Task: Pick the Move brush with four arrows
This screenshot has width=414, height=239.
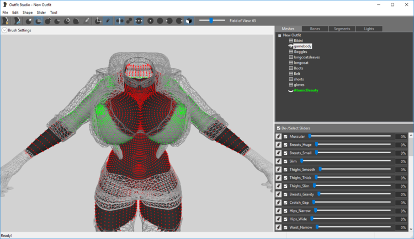Action: coord(67,21)
